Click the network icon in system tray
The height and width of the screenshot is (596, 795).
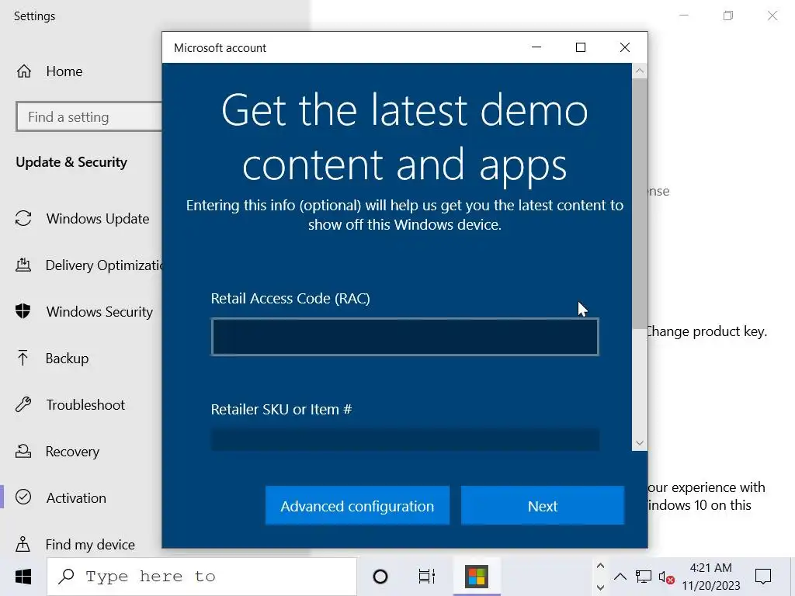click(644, 577)
